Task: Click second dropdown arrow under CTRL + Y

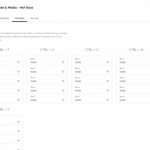Action: (18, 131)
